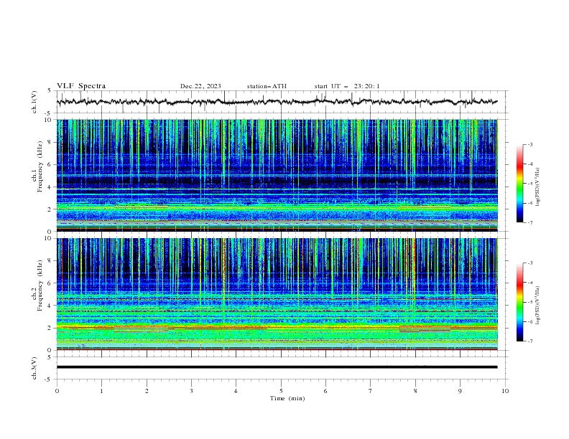This screenshot has height=439, width=569.
Task: Click the ch.1 Frequency (kHz) axis label
Action: click(x=37, y=166)
